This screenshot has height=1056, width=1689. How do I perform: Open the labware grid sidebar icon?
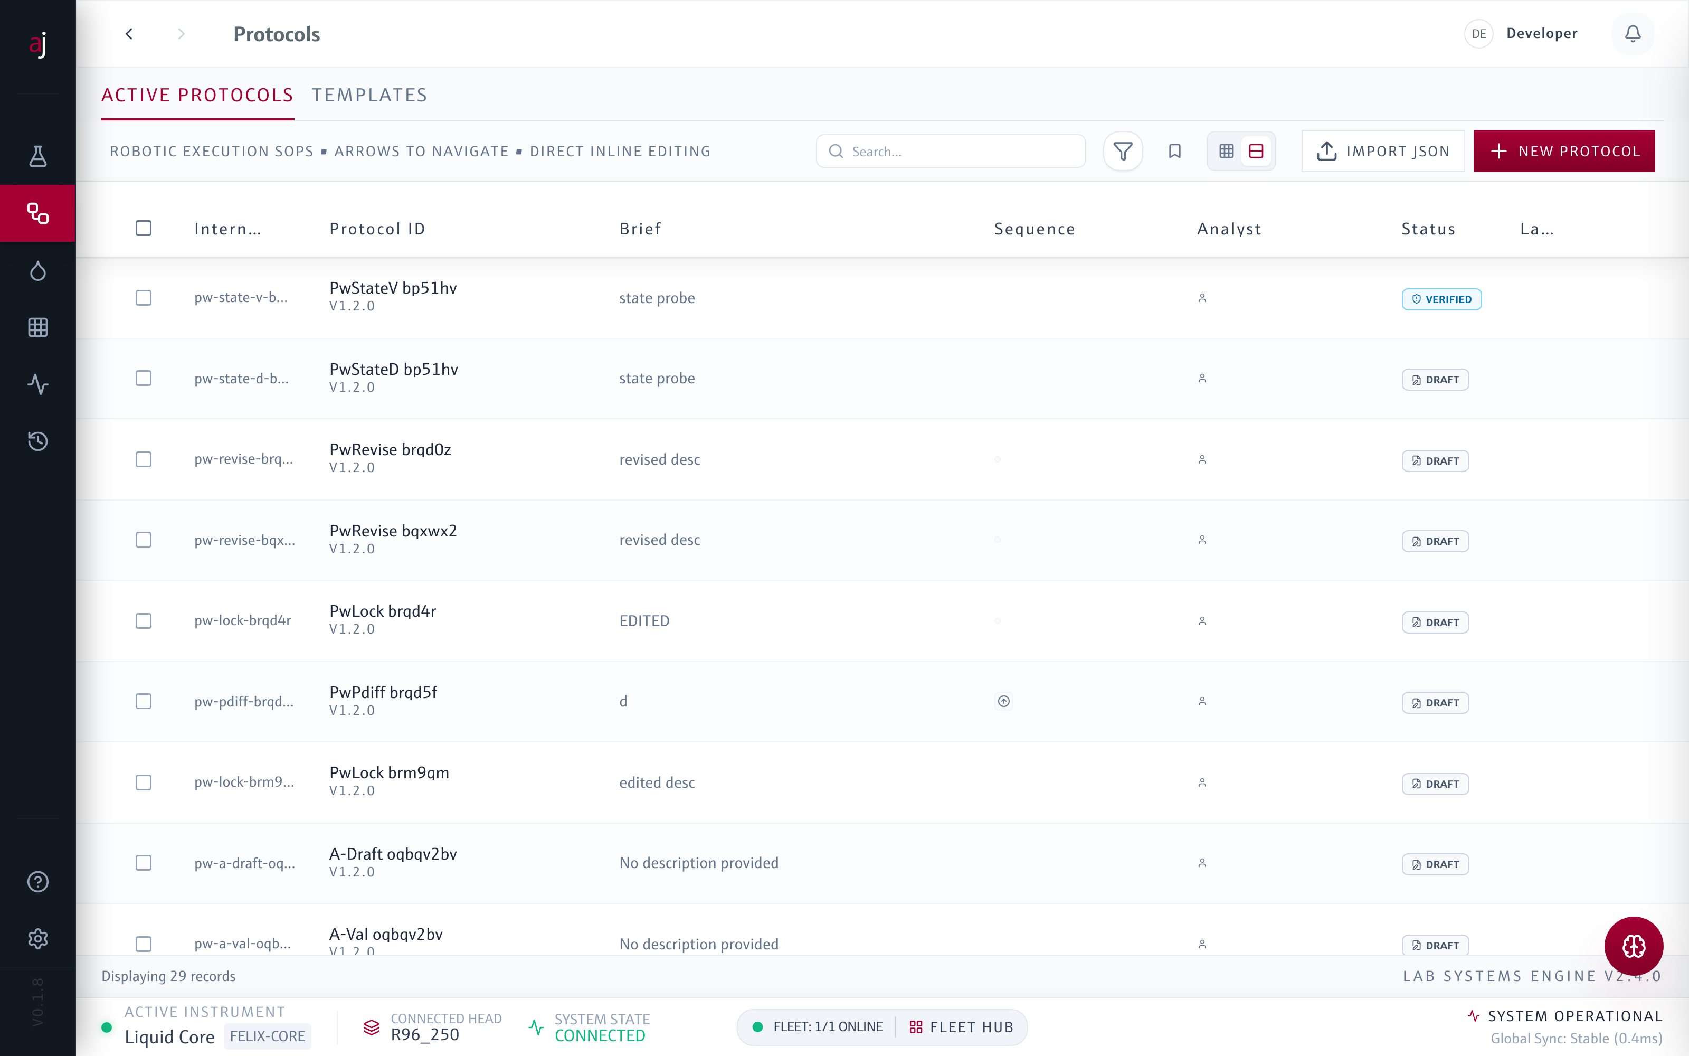37,327
